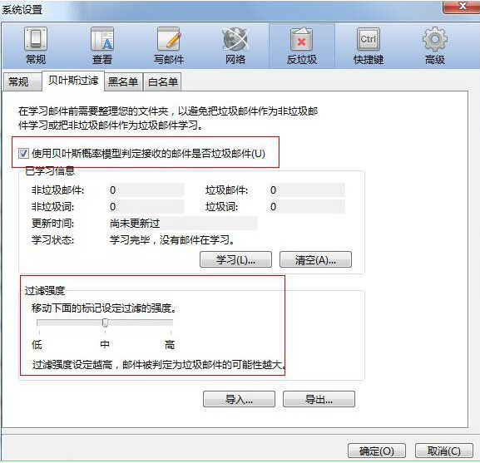480x463 pixels.
Task: Open the 网络 network settings icon
Action: coord(235,46)
